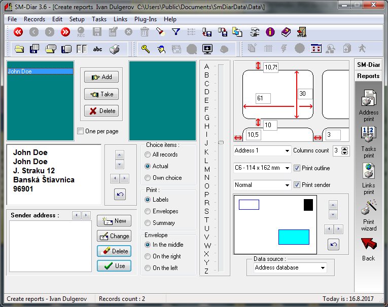Image resolution: width=388 pixels, height=307 pixels.
Task: Click the Use button
Action: (x=114, y=266)
